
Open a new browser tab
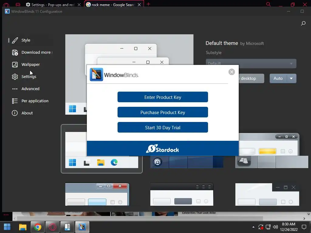(148, 4)
